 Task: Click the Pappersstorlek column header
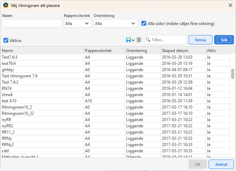tap(104, 51)
